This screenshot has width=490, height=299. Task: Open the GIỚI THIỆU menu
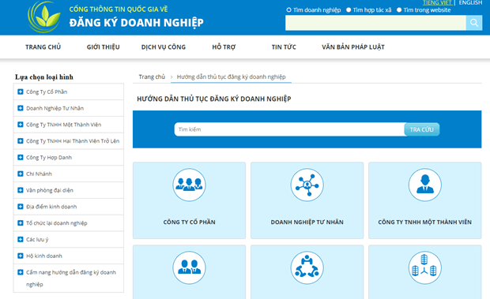[103, 47]
